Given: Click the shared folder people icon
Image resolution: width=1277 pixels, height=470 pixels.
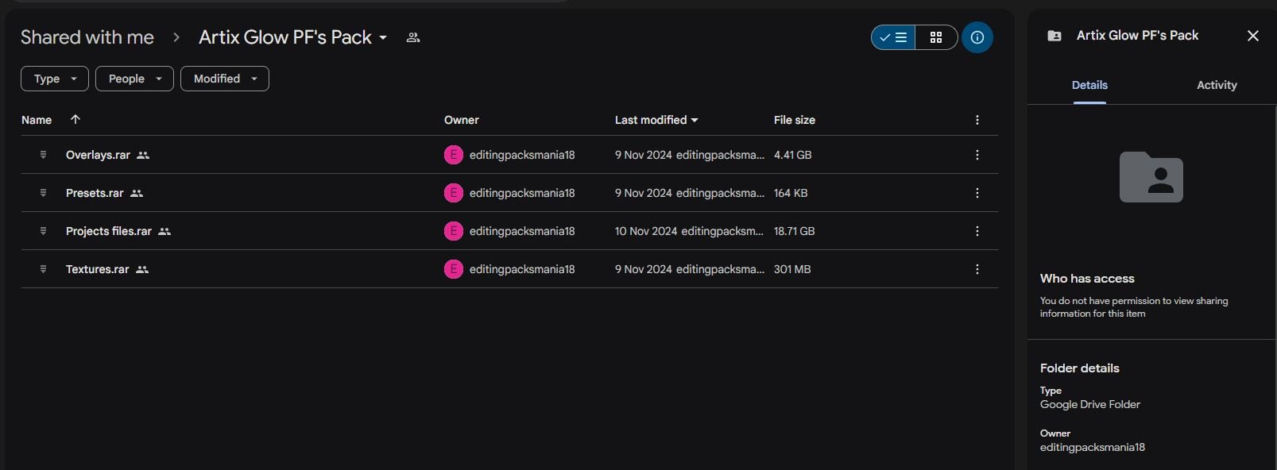Looking at the screenshot, I should pos(413,37).
